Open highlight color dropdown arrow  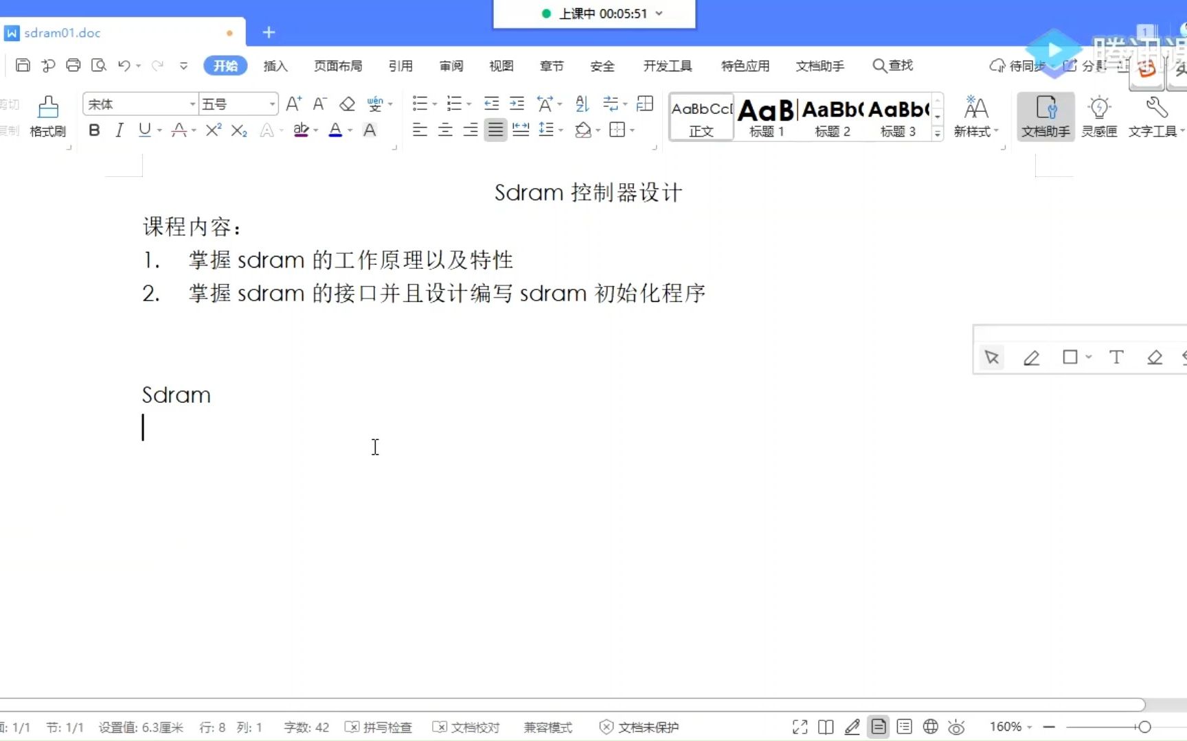(315, 130)
